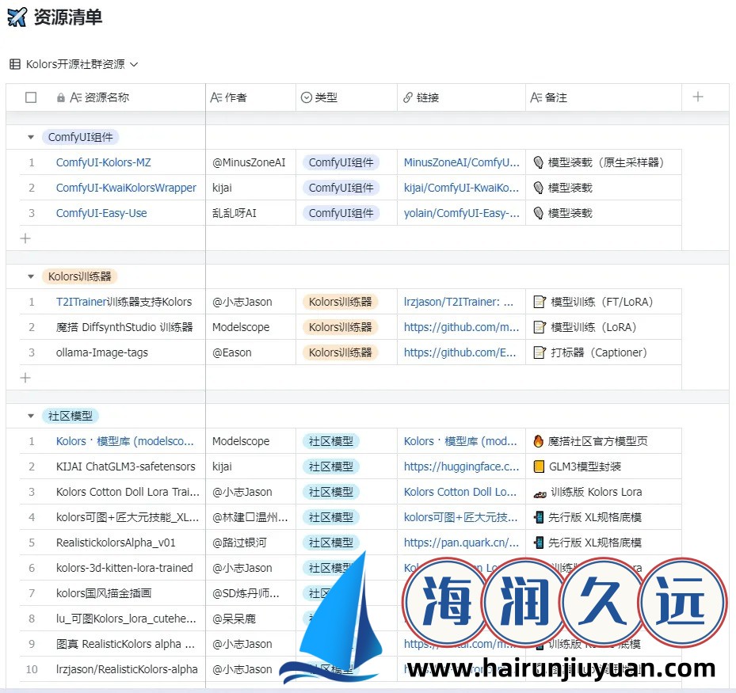
Task: Click the ComfyUI组件 group header tag
Action: coord(80,138)
